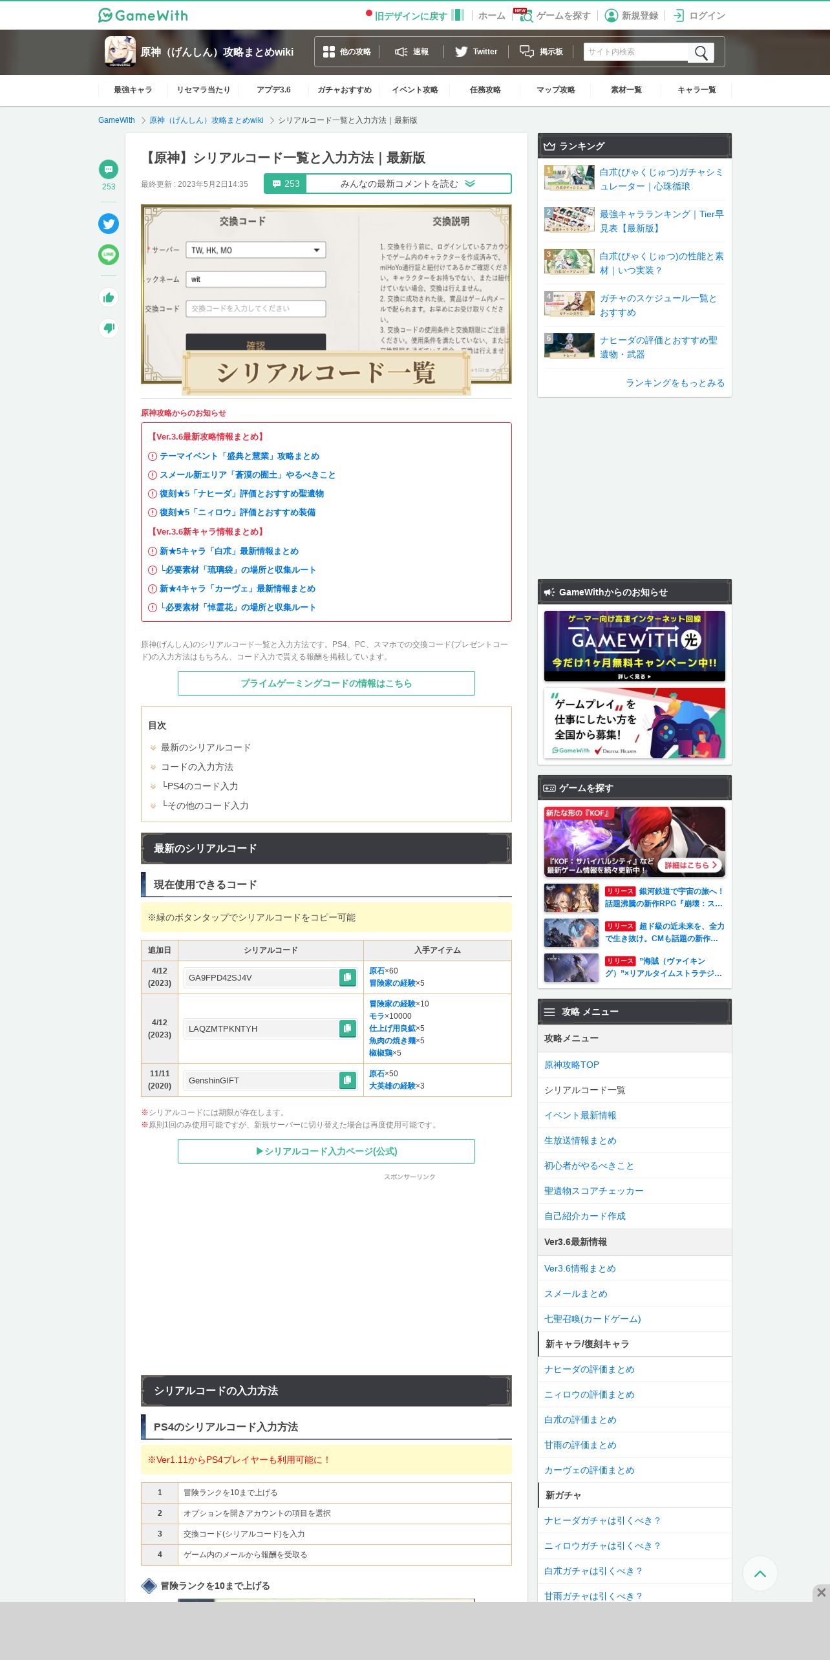This screenshot has height=1660, width=830.
Task: Click the GameWith logo in header
Action: click(143, 15)
